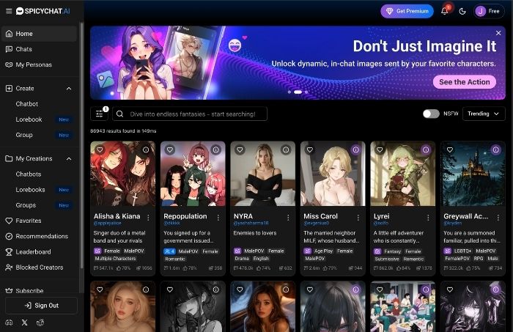Open the X social icon
513x332 pixels.
pos(24,322)
